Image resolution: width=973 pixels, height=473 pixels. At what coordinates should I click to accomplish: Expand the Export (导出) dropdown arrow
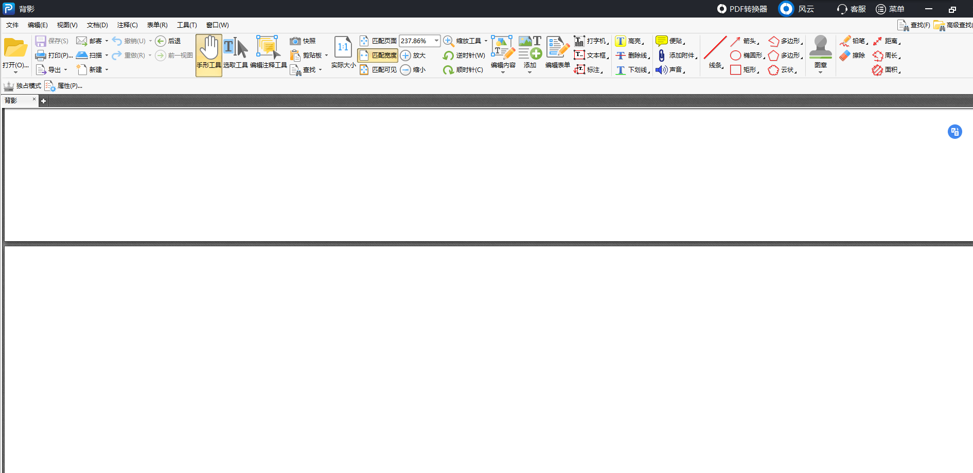coord(65,70)
